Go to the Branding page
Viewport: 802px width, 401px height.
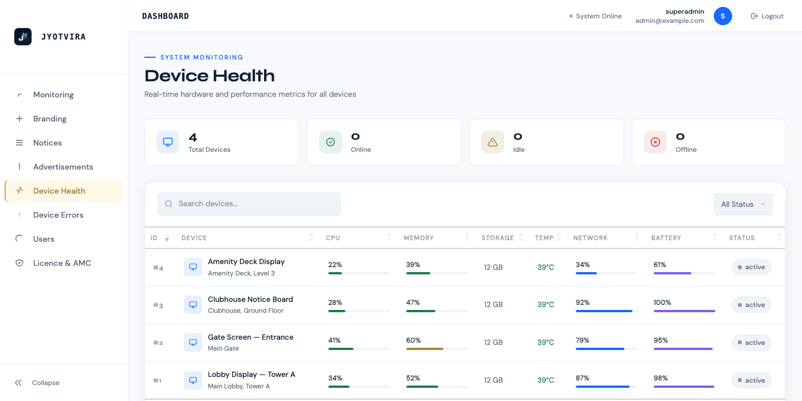click(x=64, y=119)
